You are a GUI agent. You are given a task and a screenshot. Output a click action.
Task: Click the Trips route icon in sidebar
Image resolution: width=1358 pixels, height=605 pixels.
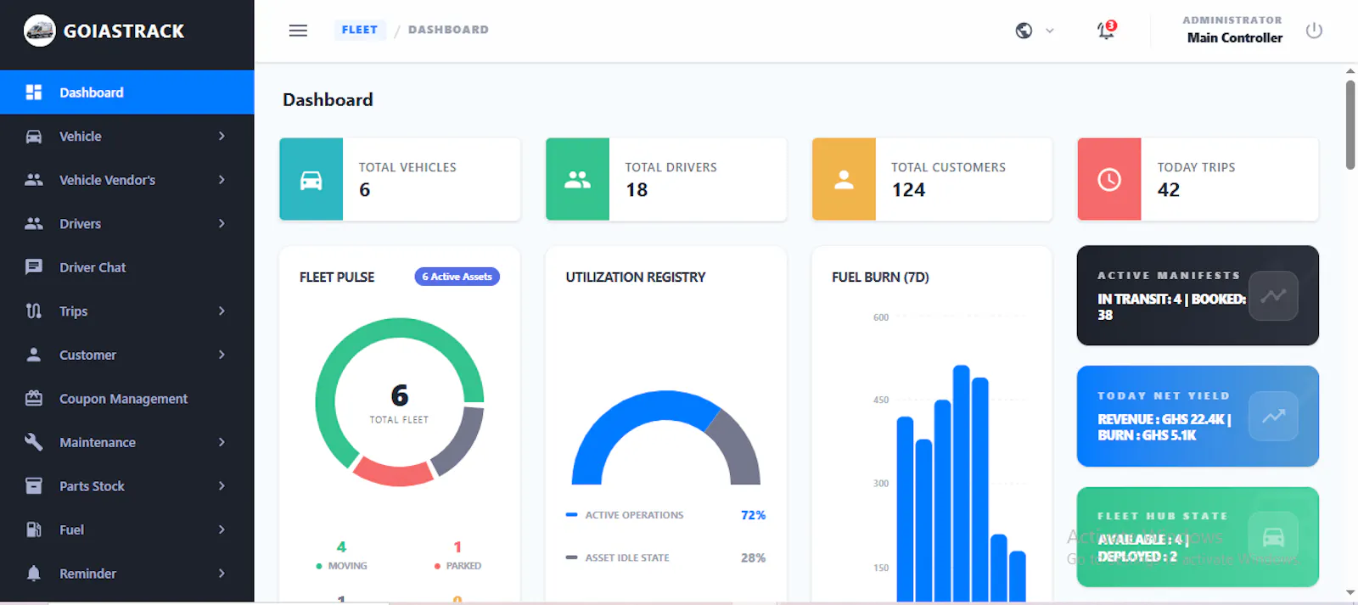coord(34,311)
